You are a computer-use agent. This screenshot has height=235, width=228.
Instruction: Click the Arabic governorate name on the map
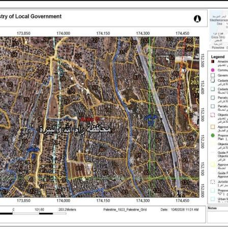point(75,130)
